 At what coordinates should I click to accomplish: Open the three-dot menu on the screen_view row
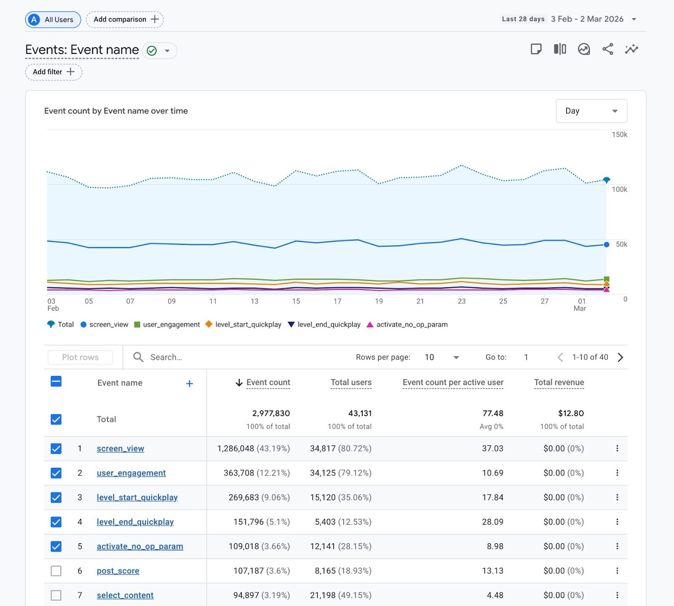point(617,448)
